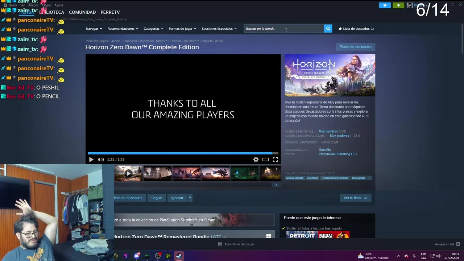This screenshot has height=261, width=464.
Task: Select the fourth media thumbnail
Action: click(215, 174)
